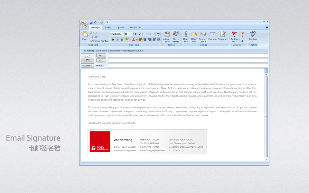Expand the Account dropdown button
The width and height of the screenshot is (309, 193).
pyautogui.click(x=87, y=66)
